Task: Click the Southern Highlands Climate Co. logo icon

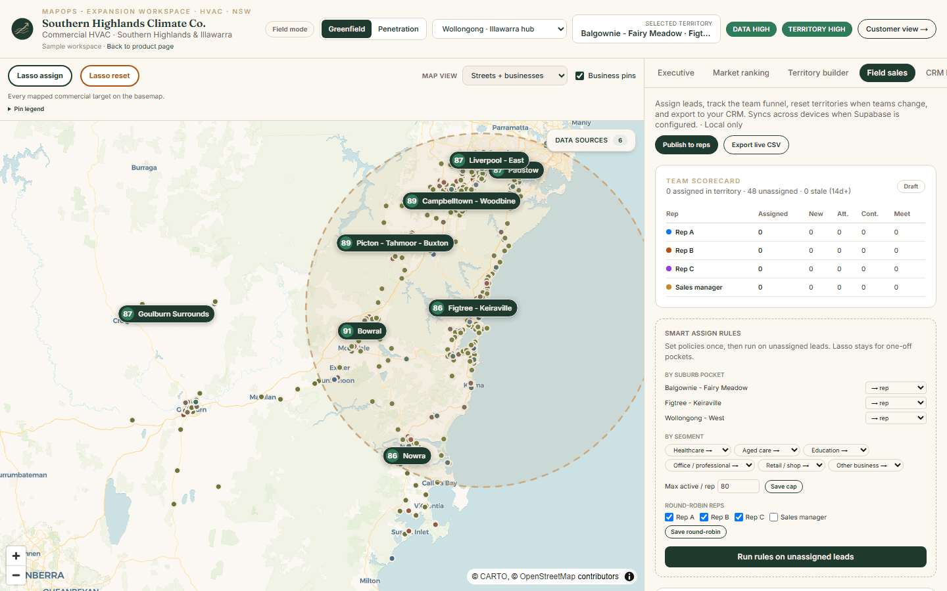Action: coord(22,29)
